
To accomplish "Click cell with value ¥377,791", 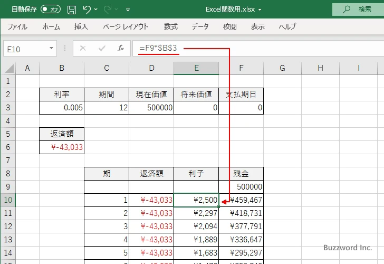I will click(x=241, y=227).
